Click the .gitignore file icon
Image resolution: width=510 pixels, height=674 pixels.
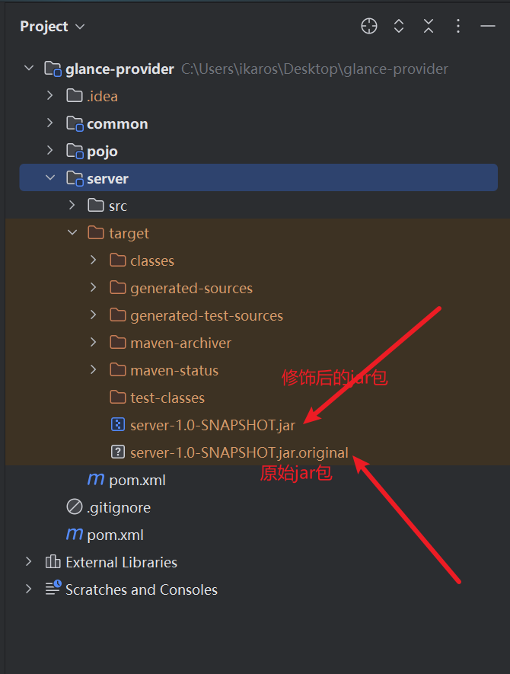(x=75, y=506)
